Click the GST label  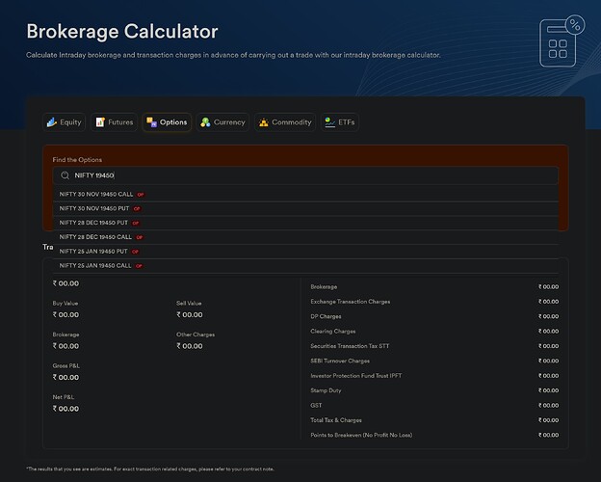click(316, 406)
